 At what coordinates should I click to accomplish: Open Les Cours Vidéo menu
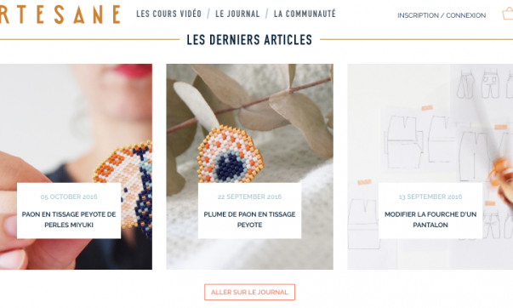tap(168, 14)
